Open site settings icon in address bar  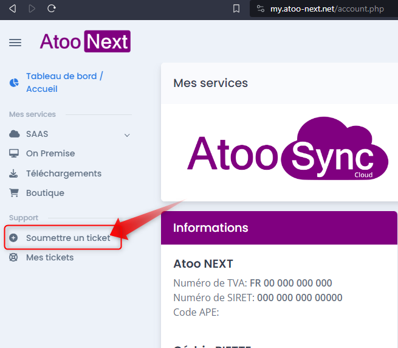[261, 9]
